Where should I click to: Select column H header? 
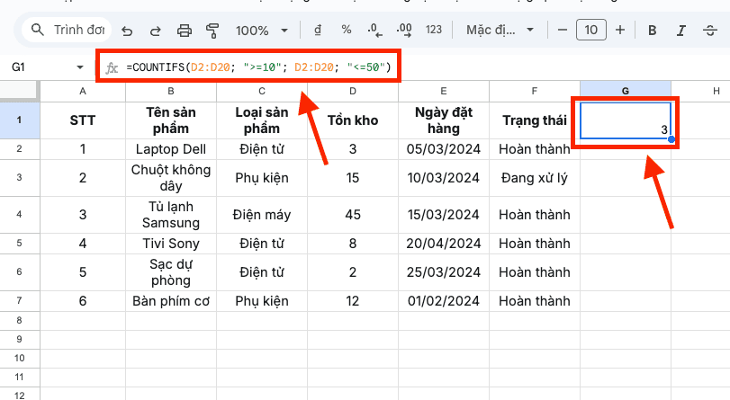(700, 91)
